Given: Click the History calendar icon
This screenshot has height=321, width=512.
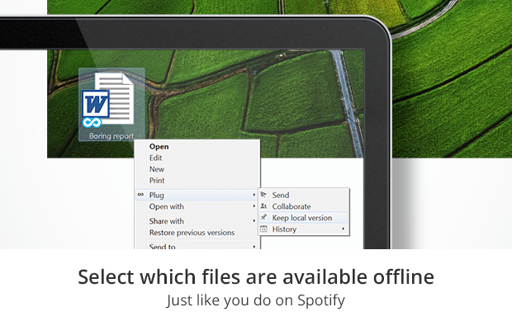Looking at the screenshot, I should pos(263,229).
